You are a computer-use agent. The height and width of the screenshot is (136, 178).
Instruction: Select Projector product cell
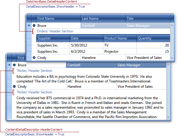point(120,52)
